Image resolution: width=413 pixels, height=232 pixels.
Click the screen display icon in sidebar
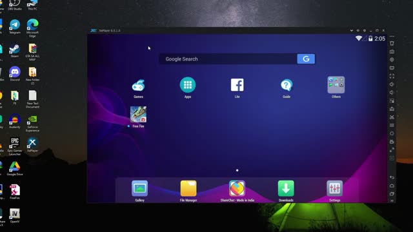[392, 68]
